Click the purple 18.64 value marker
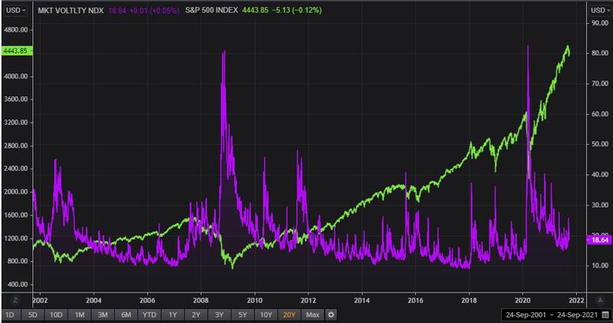Viewport: 613px width, 323px height. pyautogui.click(x=598, y=240)
